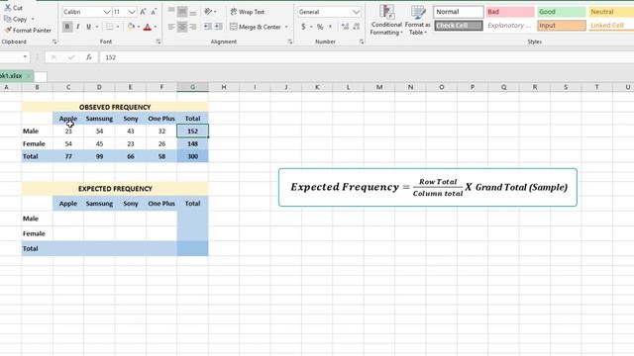Click the Middle Align icon
The height and width of the screenshot is (356, 634).
click(x=182, y=11)
